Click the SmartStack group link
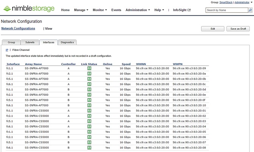This screenshot has width=254, height=152. [226, 2]
